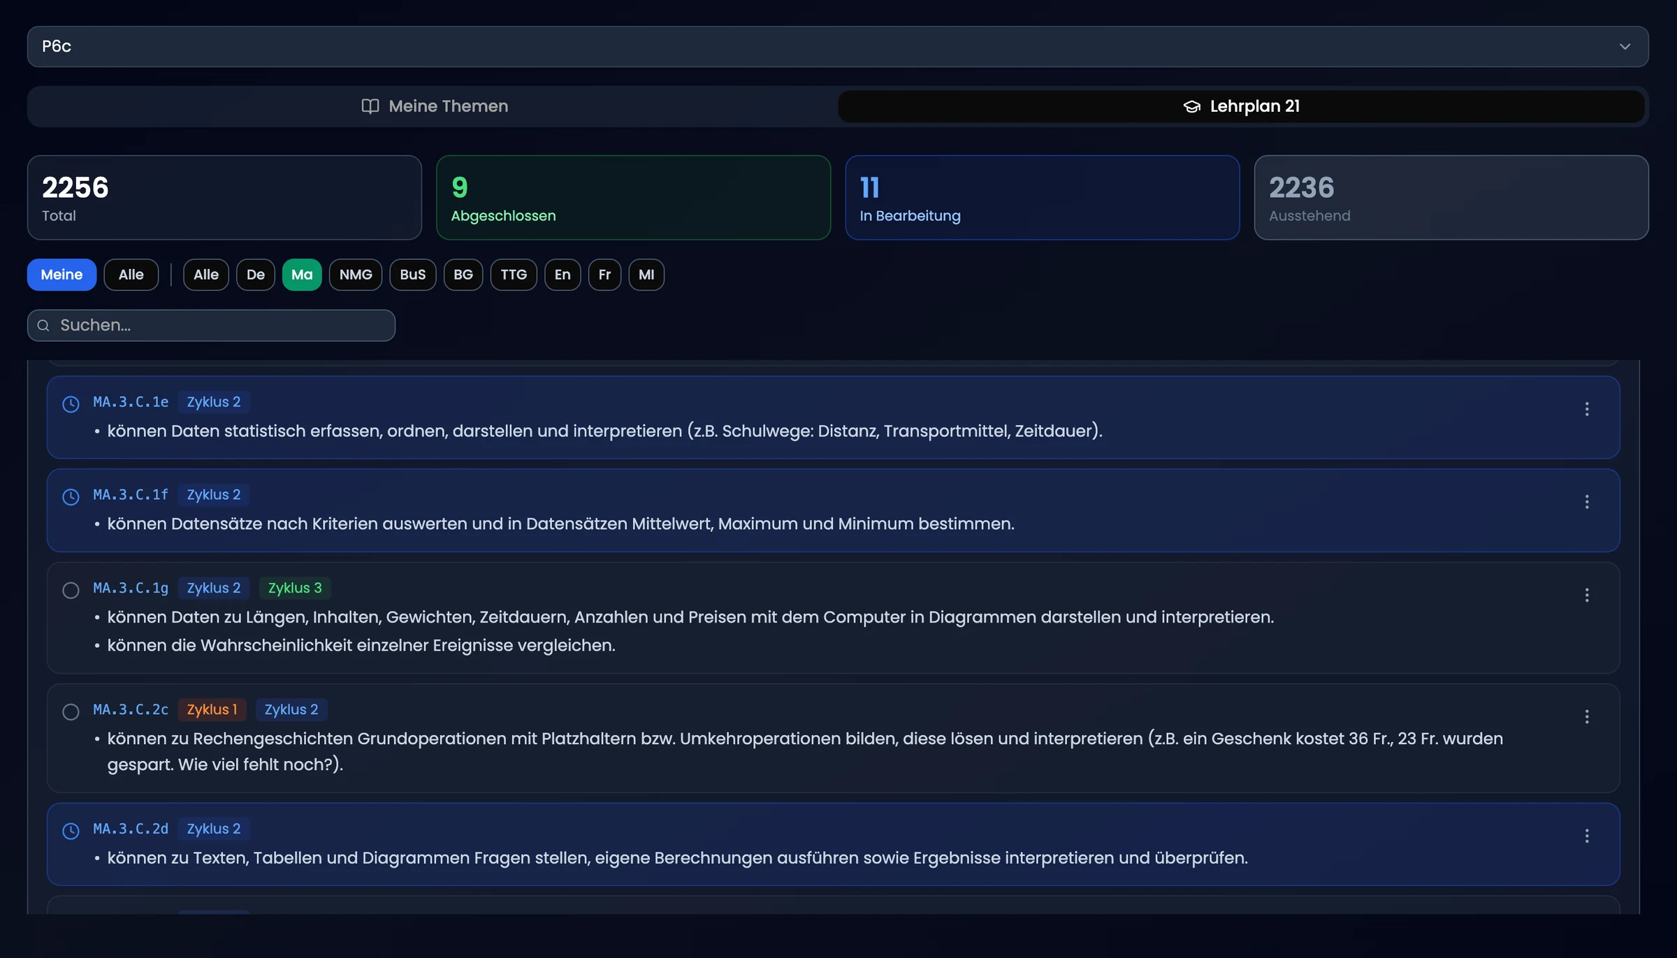Viewport: 1677px width, 958px height.
Task: Switch to Meine Themen tab
Action: pos(434,106)
